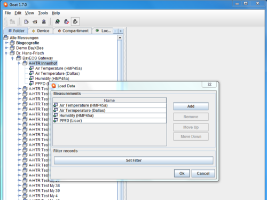Click the A-HTR Test My 38 folder icon
267x200 pixels.
point(25,186)
